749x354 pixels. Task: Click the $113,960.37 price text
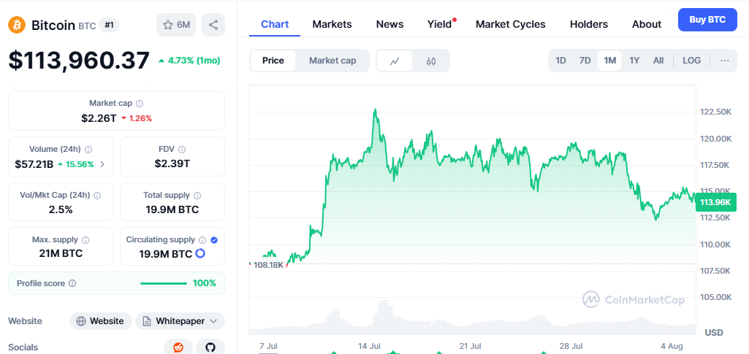tap(79, 61)
